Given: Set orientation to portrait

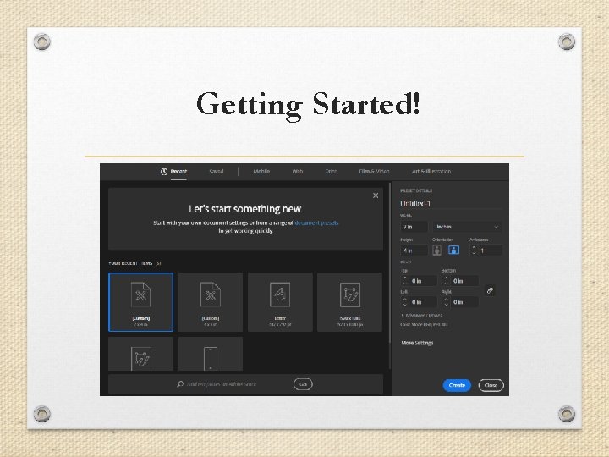Looking at the screenshot, I should (x=437, y=250).
